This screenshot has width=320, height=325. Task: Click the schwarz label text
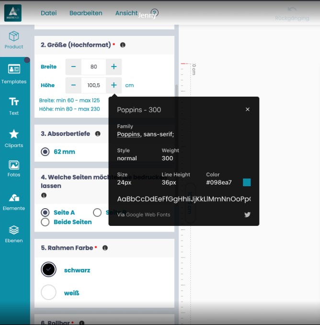(x=77, y=270)
